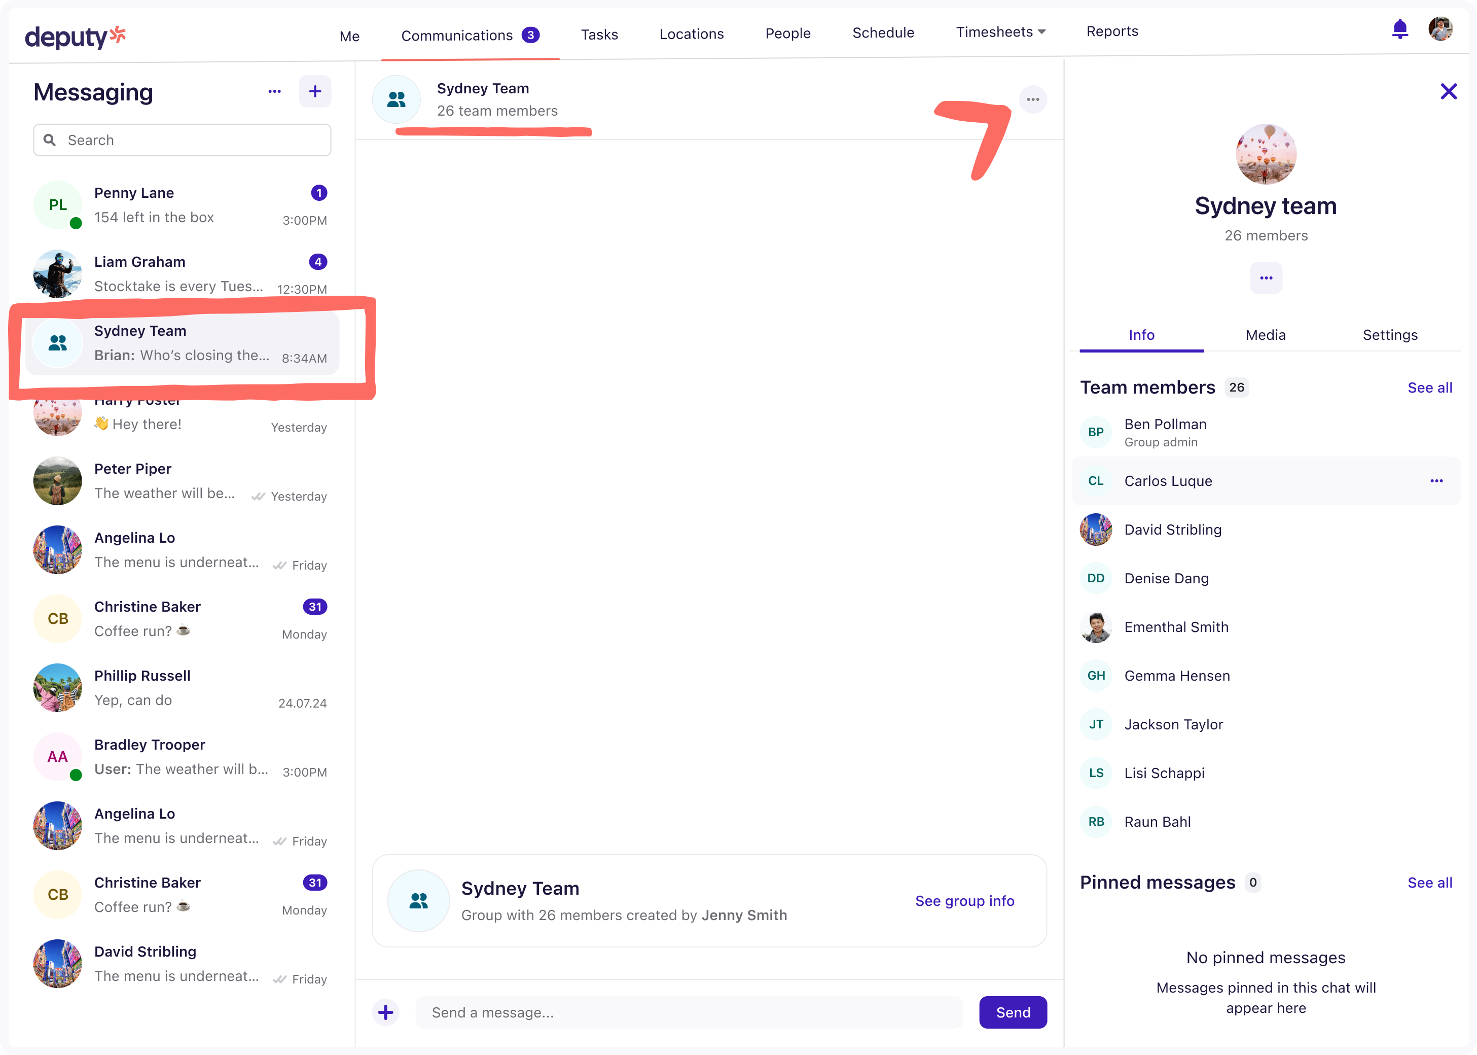Open the chat header overflow menu
This screenshot has height=1055, width=1477.
pyautogui.click(x=1033, y=99)
